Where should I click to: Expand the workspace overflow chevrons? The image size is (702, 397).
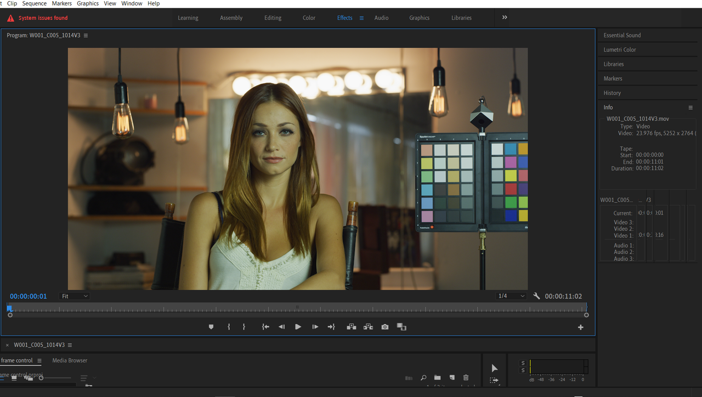tap(505, 18)
